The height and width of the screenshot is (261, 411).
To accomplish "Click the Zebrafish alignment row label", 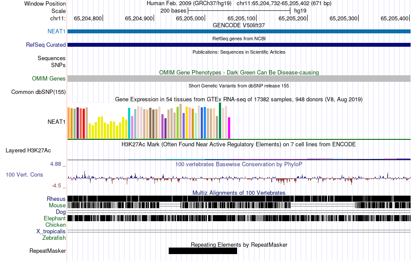I will 54,238.
